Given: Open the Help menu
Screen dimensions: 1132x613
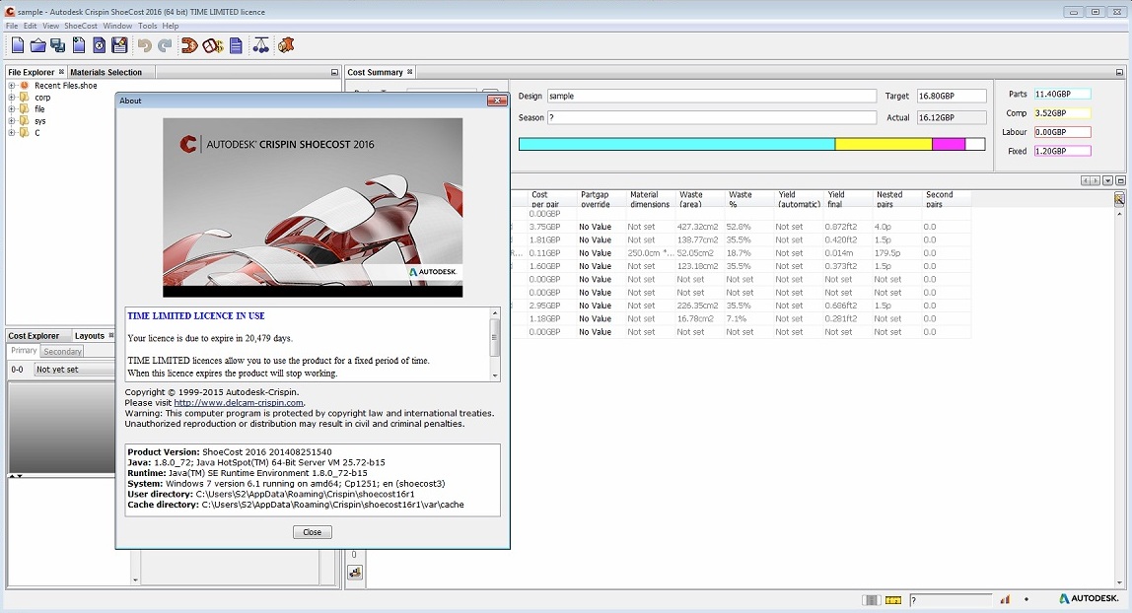Looking at the screenshot, I should (x=171, y=26).
